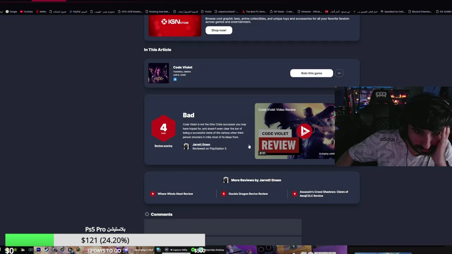Click the Shop now button
The width and height of the screenshot is (452, 254).
click(x=219, y=30)
